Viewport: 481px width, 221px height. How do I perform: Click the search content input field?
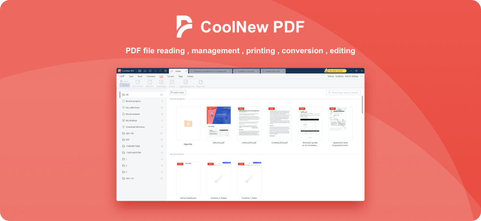(x=343, y=92)
